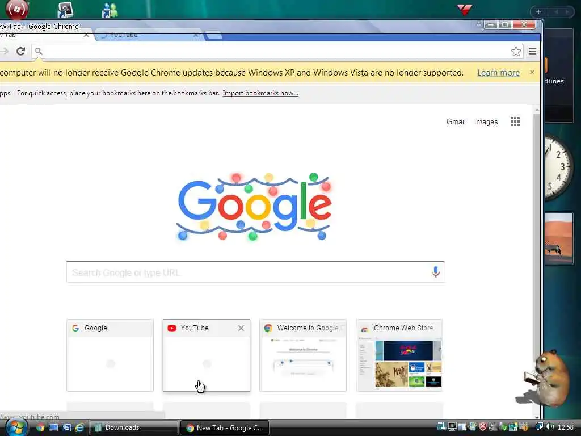Screen dimensions: 581x436
Task: Click the network connection tray icon
Action: (x=539, y=427)
